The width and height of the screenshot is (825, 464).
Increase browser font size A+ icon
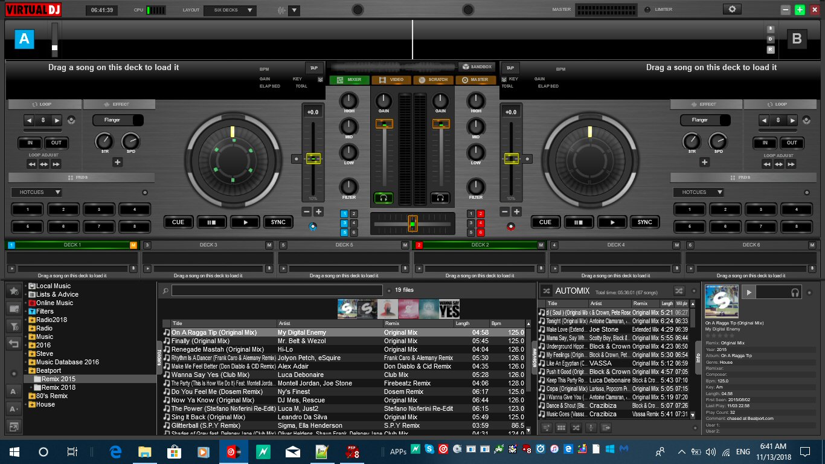click(13, 409)
